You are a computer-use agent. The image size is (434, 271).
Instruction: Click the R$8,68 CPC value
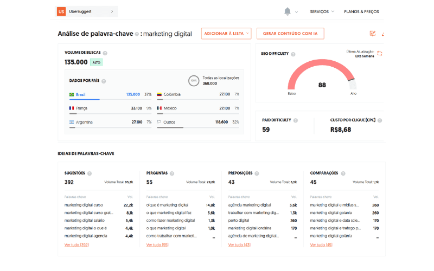tap(341, 130)
